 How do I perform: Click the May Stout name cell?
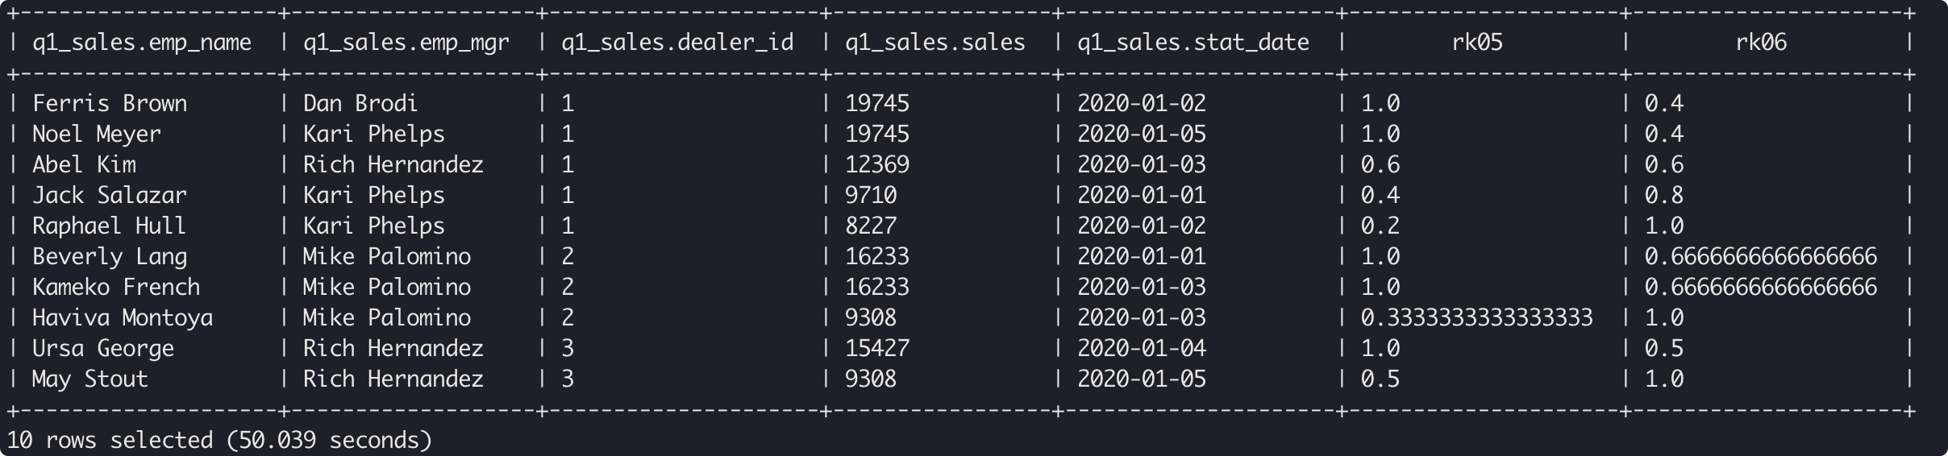tap(90, 379)
